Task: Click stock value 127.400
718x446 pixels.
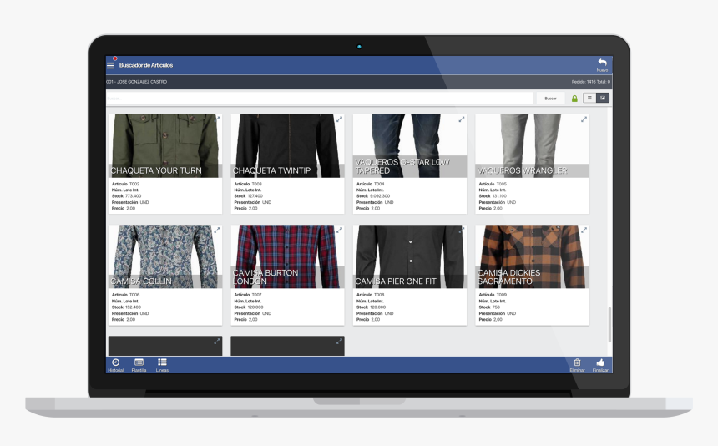Action: click(255, 196)
